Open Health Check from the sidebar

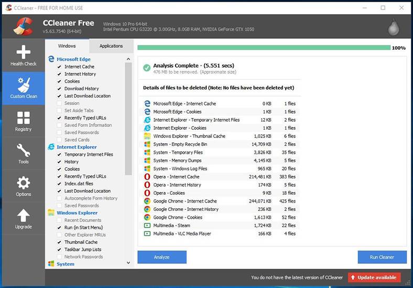[x=24, y=56]
